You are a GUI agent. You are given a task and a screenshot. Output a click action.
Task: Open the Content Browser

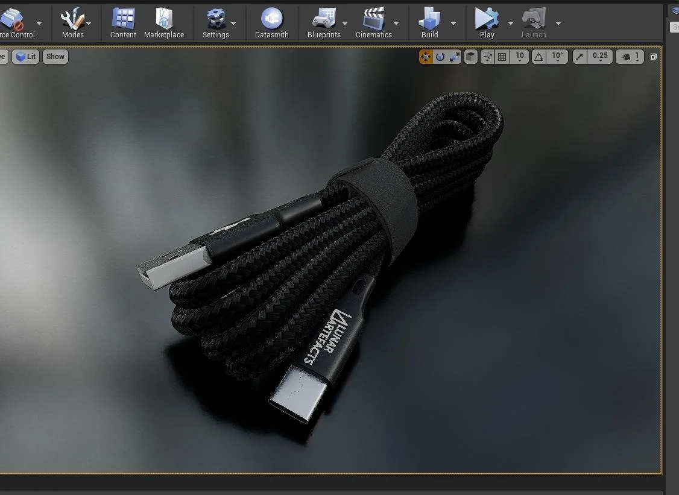(122, 23)
